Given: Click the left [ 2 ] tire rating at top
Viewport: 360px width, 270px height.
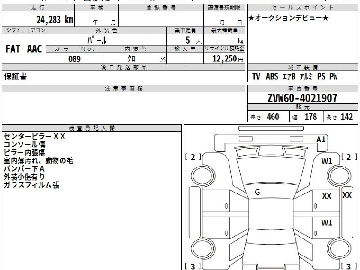Looking at the screenshot, I should 193,157.
